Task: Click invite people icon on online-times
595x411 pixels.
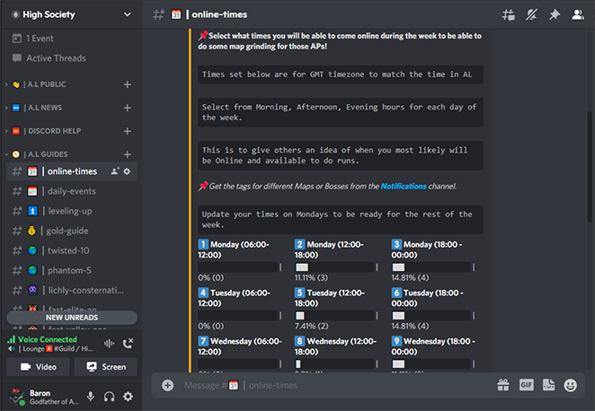Action: tap(115, 171)
